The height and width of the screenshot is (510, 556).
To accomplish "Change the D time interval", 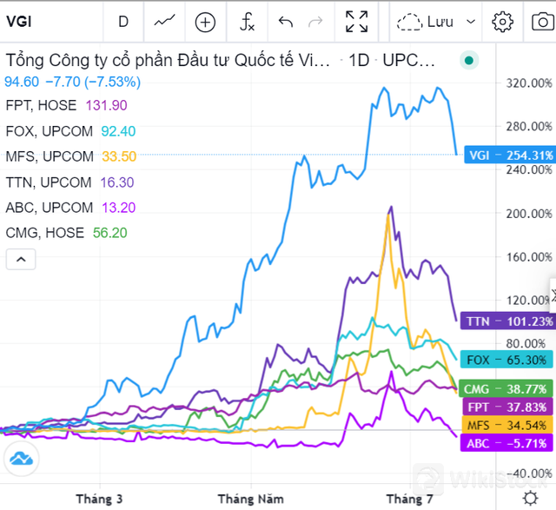I will (x=123, y=22).
